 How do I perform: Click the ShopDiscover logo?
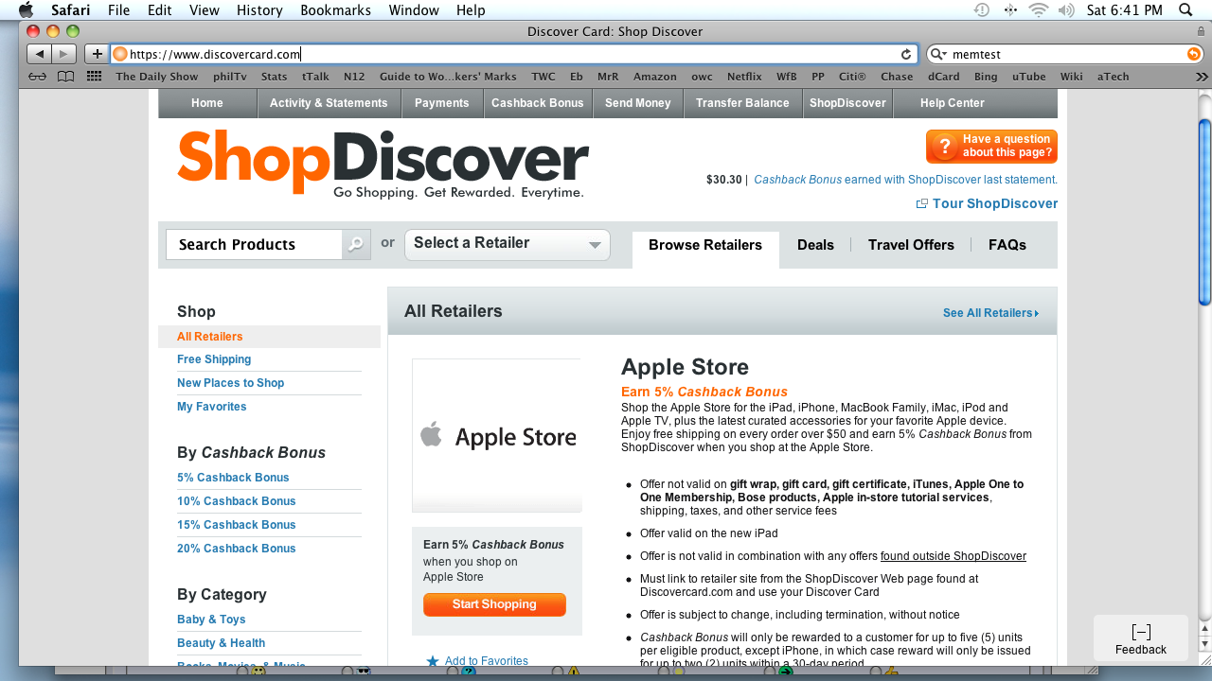[x=383, y=165]
